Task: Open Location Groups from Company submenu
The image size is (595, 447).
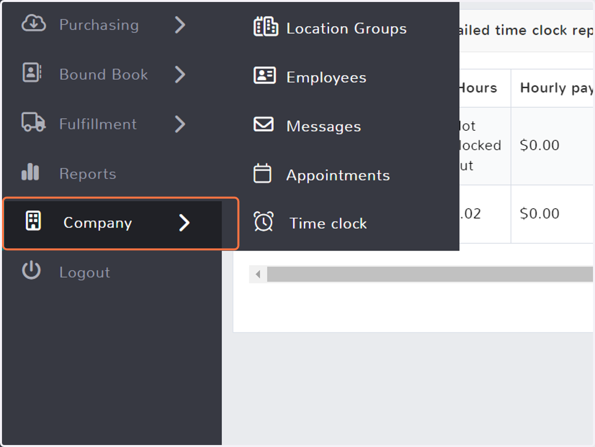Action: click(x=347, y=29)
